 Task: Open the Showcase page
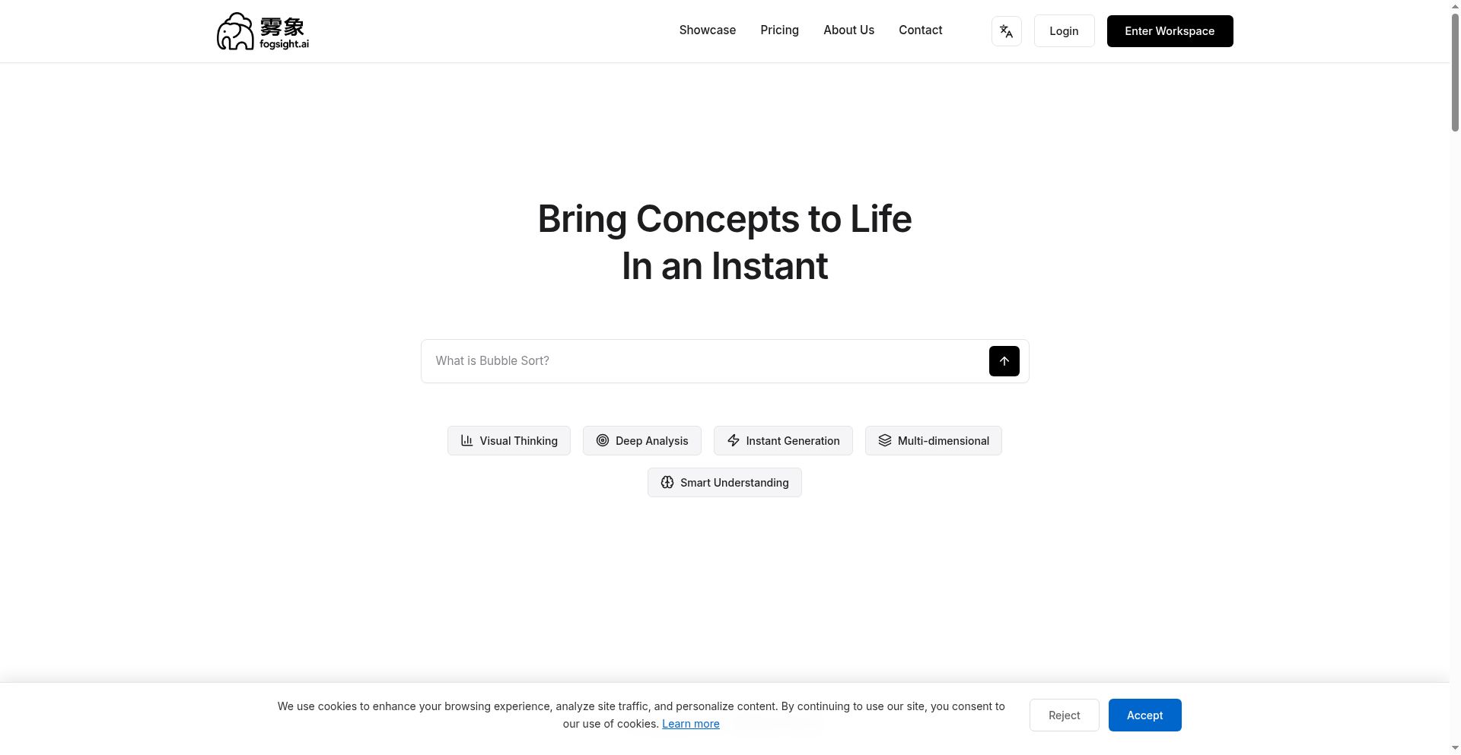click(707, 30)
